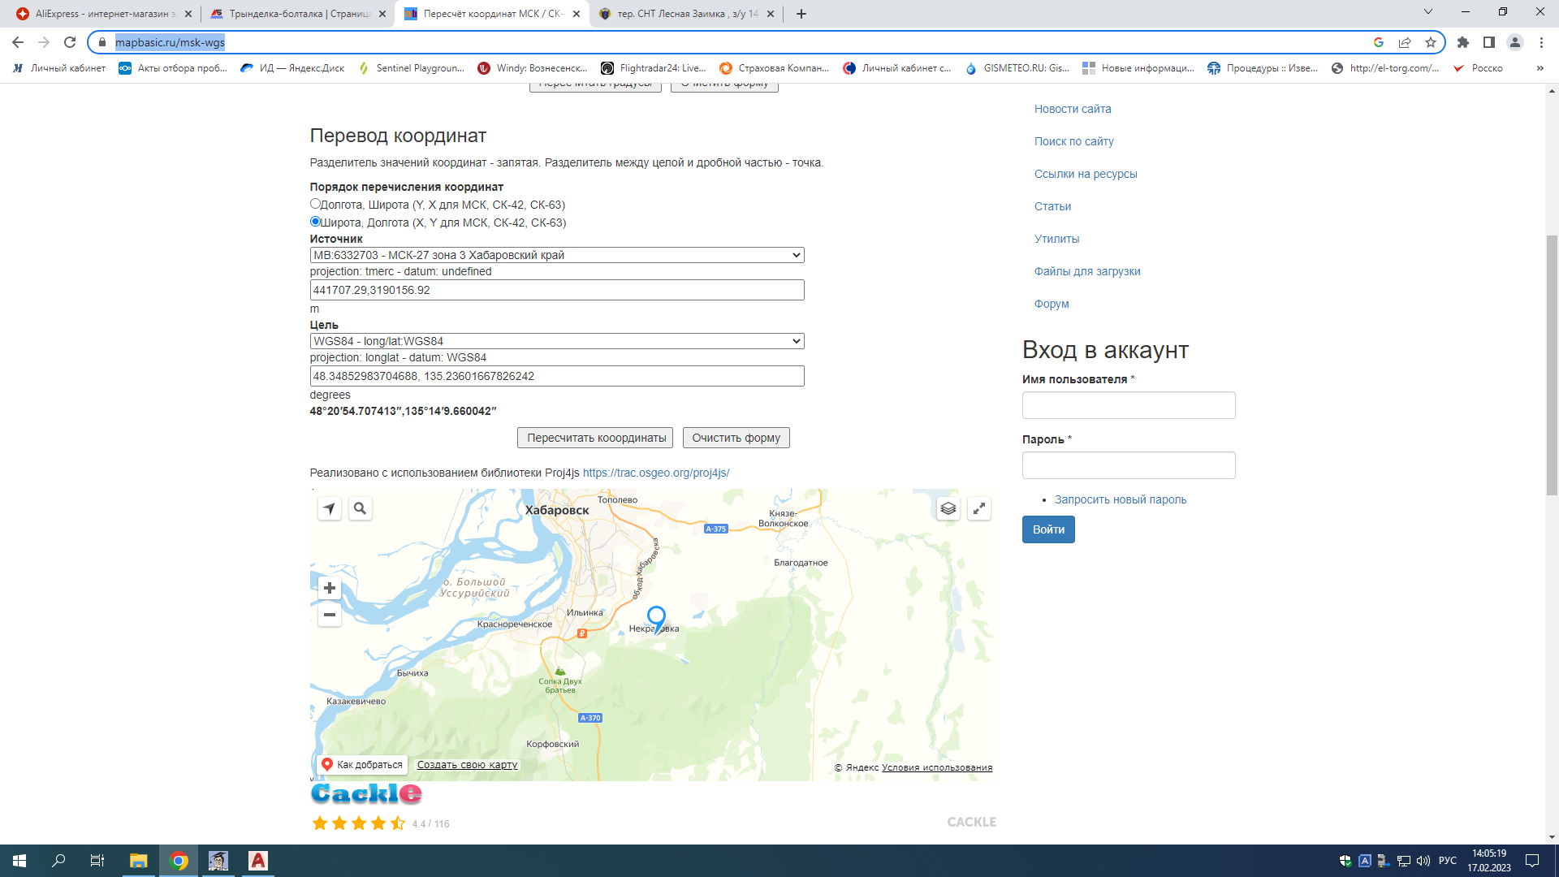Select Широта, Долгота coordinate order

[x=315, y=222]
